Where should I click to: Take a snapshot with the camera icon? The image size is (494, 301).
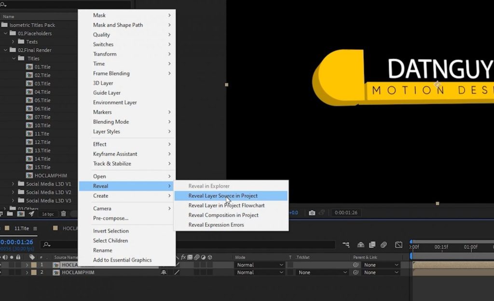312,213
